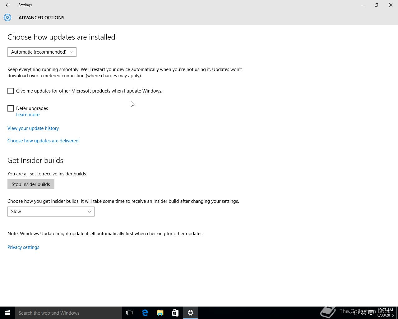
Task: Open View your update history
Action: click(x=33, y=128)
